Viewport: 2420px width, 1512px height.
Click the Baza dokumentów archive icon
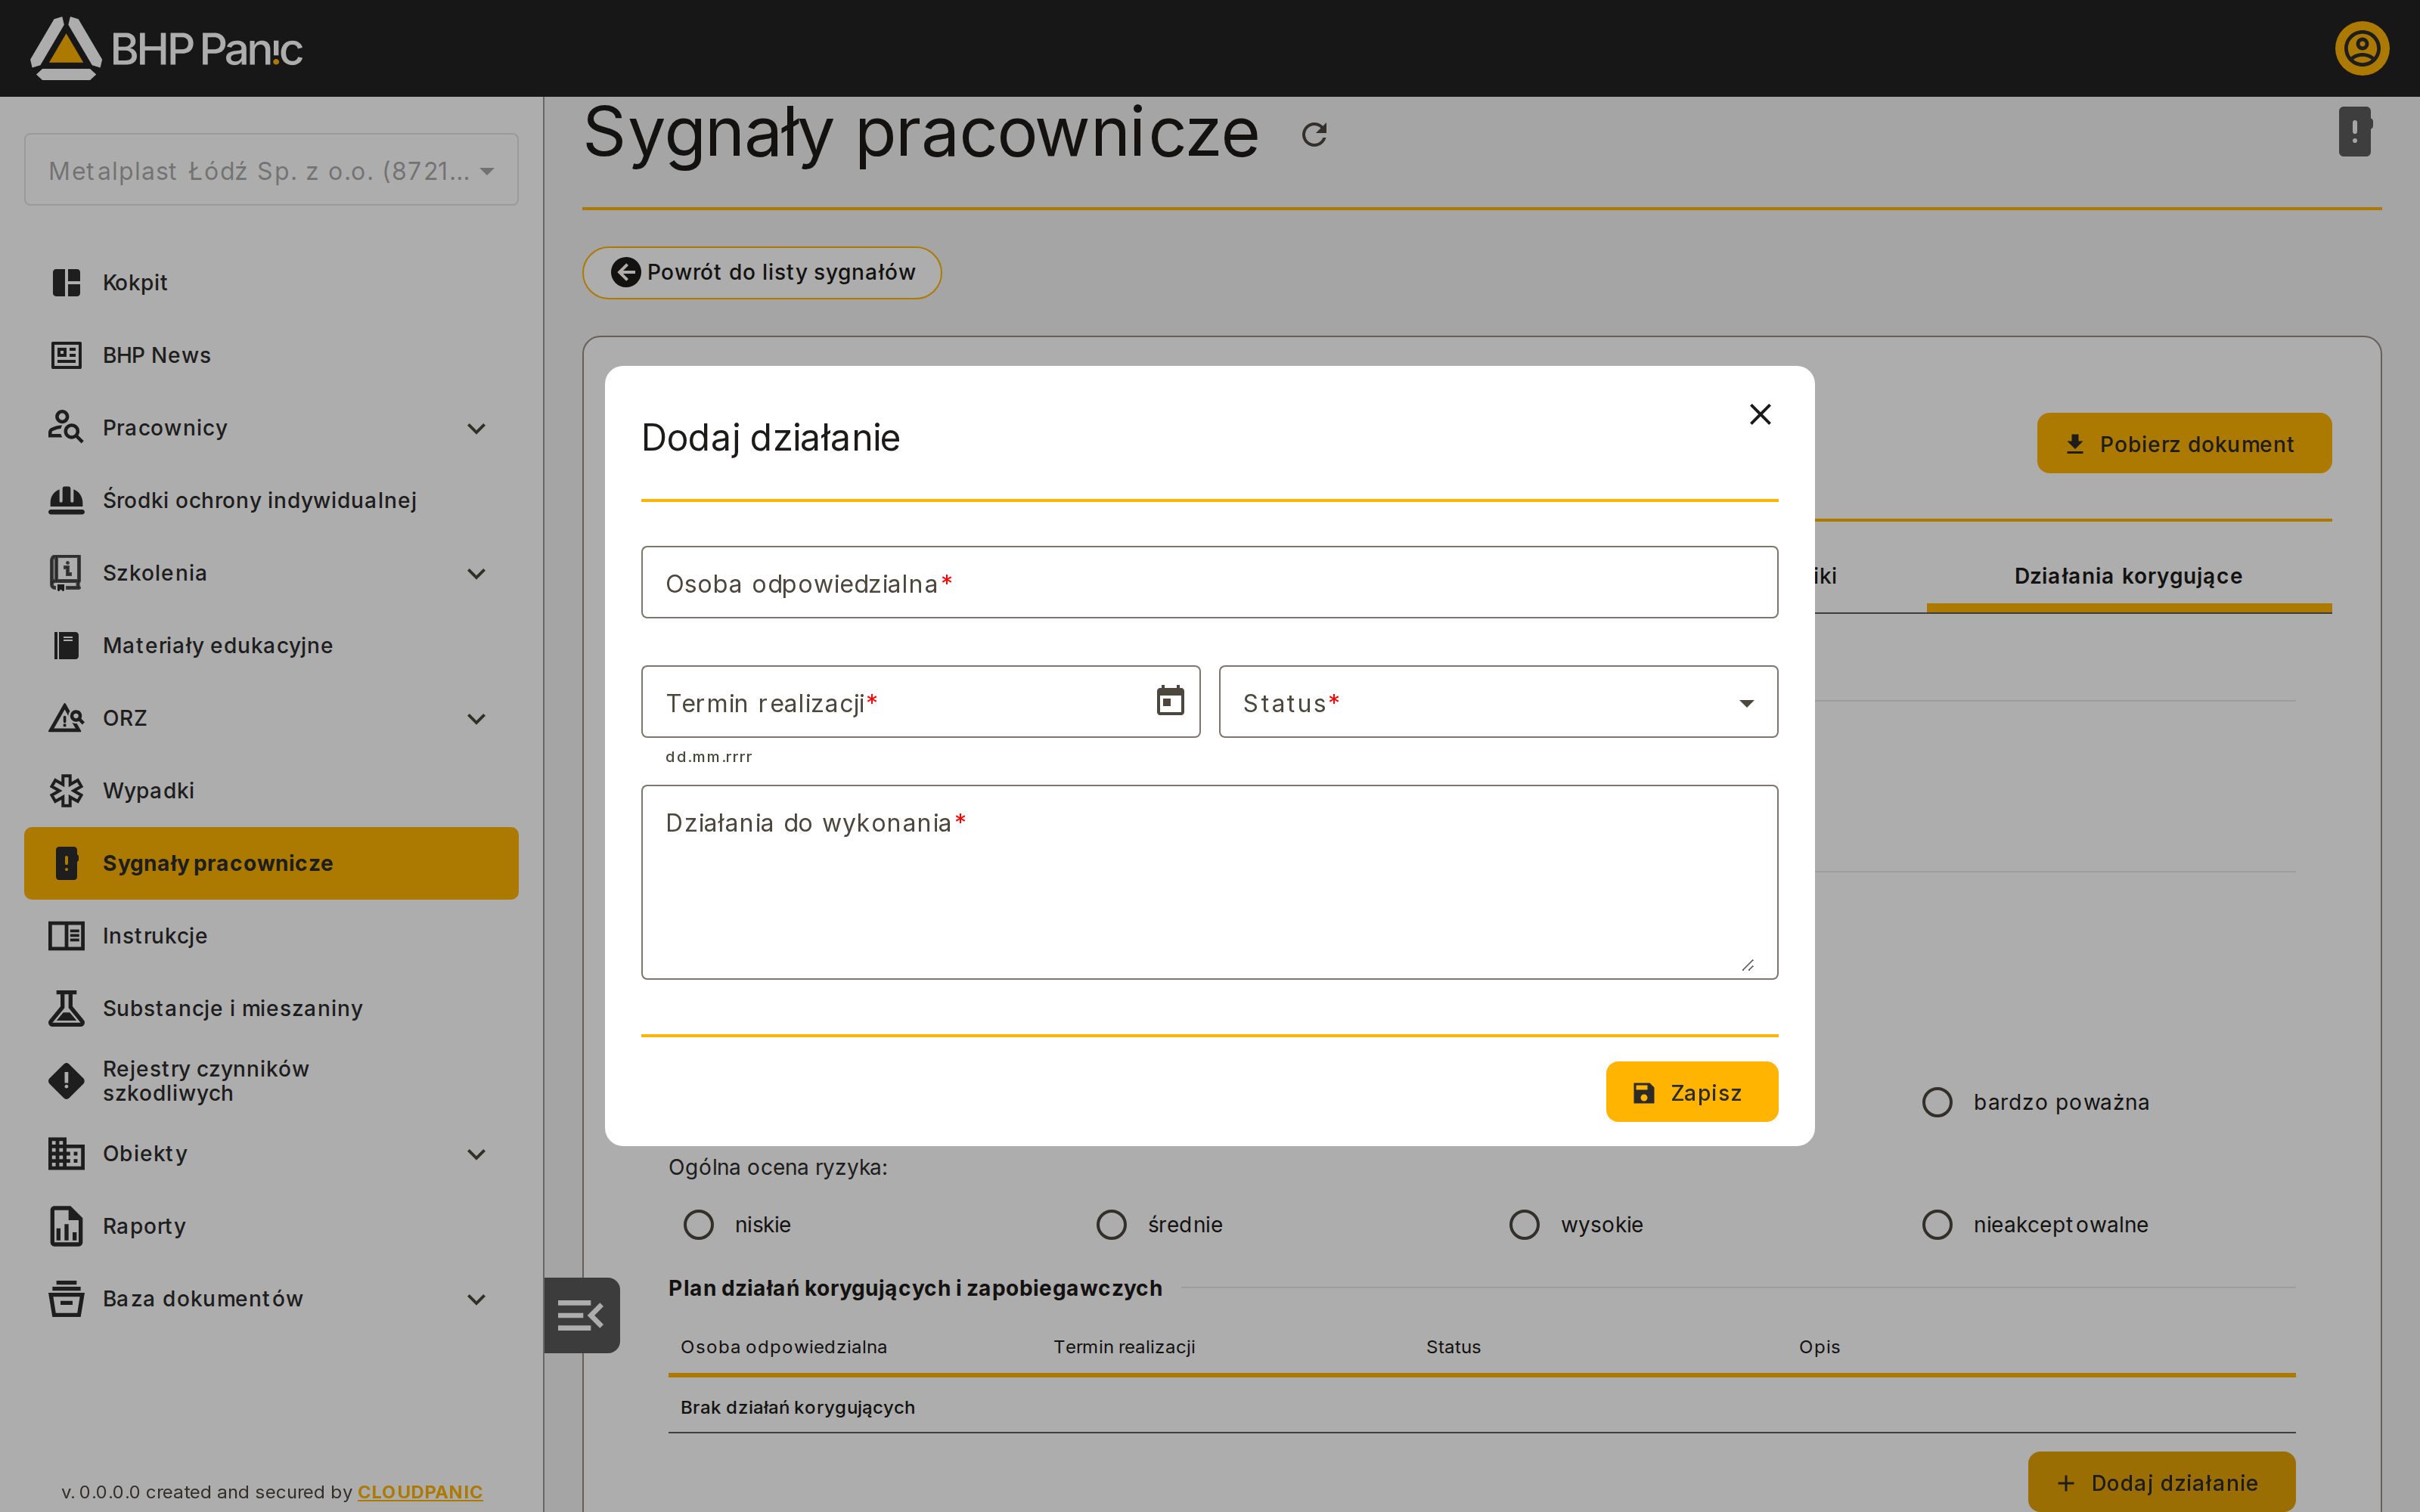[x=66, y=1298]
